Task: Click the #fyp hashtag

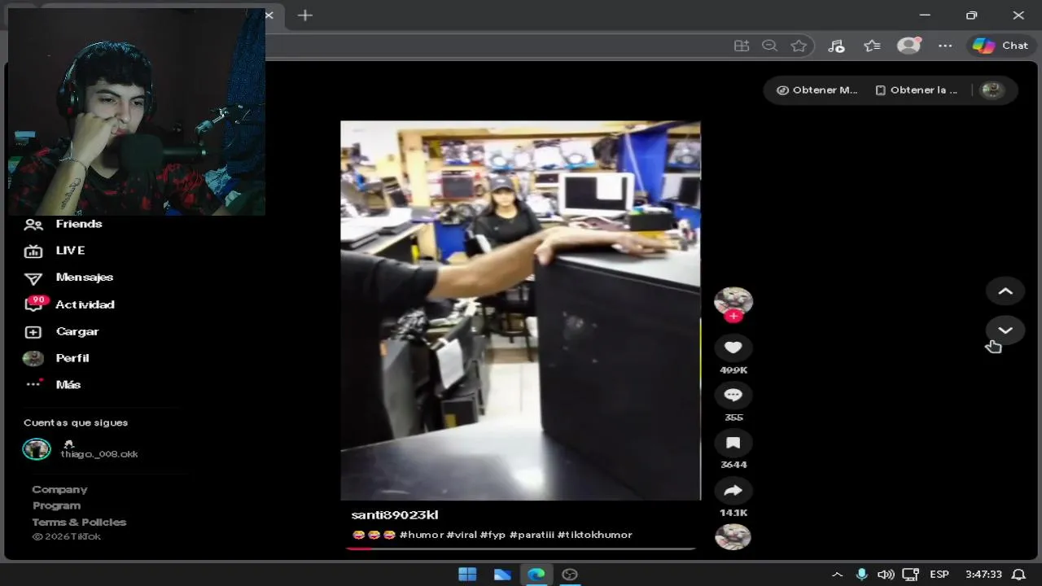Action: tap(493, 535)
